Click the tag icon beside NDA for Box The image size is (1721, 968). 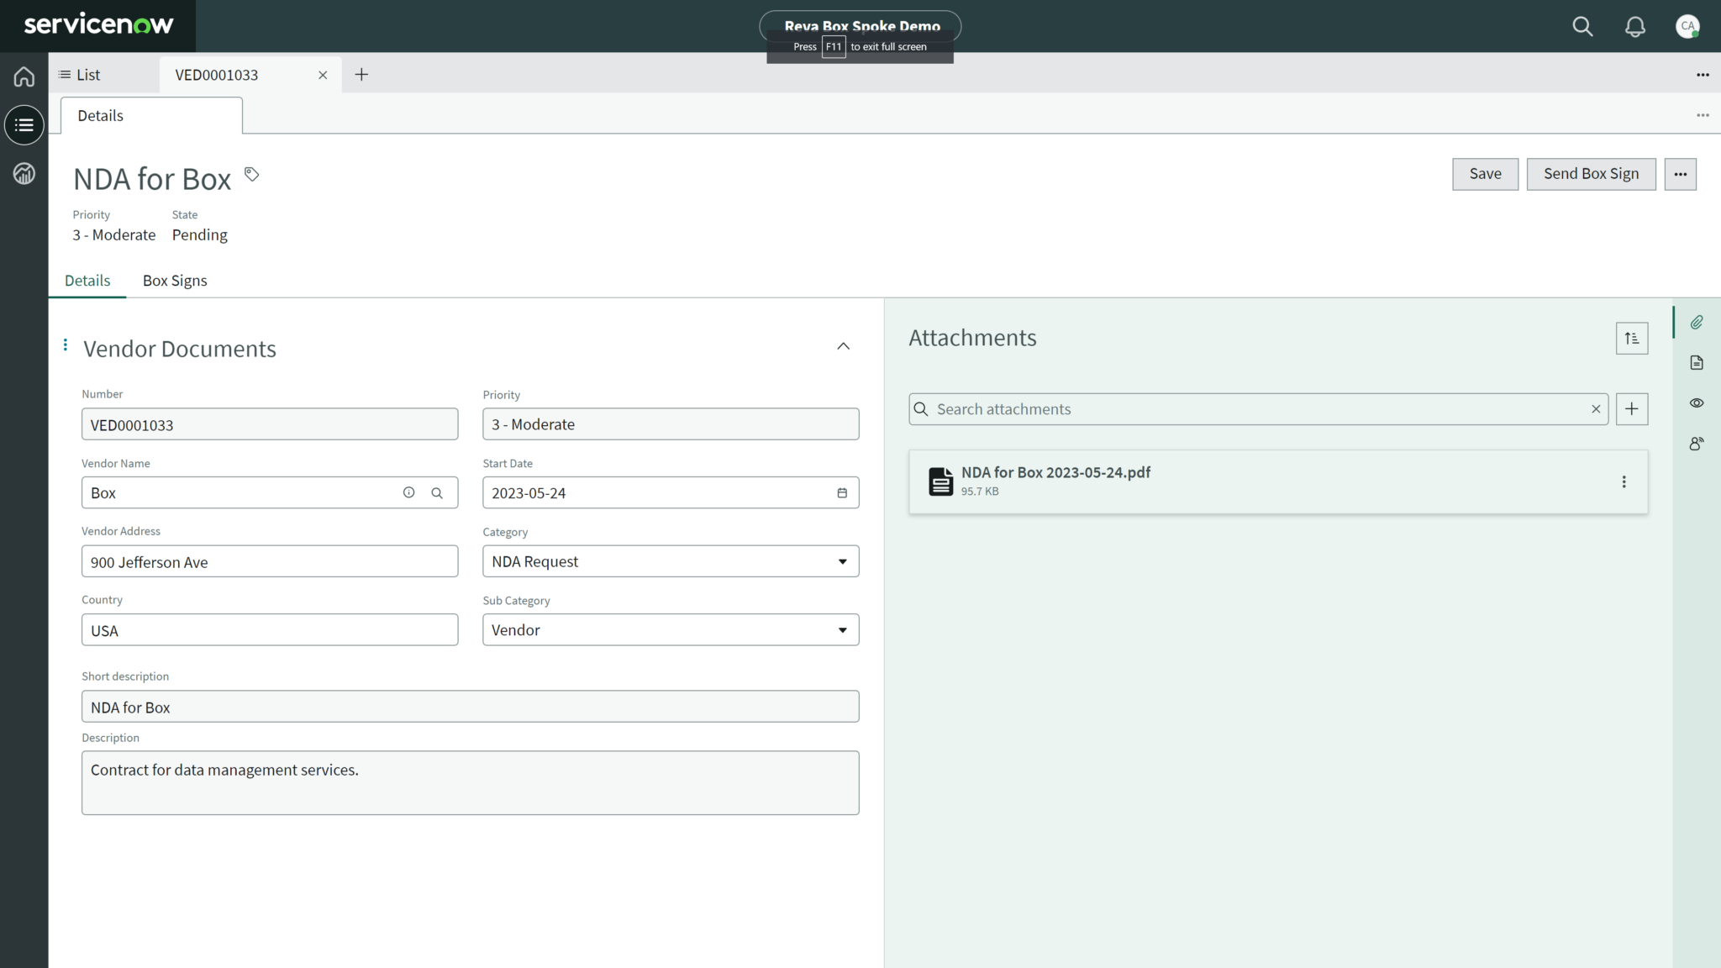251,174
